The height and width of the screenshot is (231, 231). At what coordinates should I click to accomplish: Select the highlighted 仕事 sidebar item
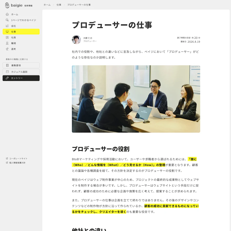pos(21,32)
